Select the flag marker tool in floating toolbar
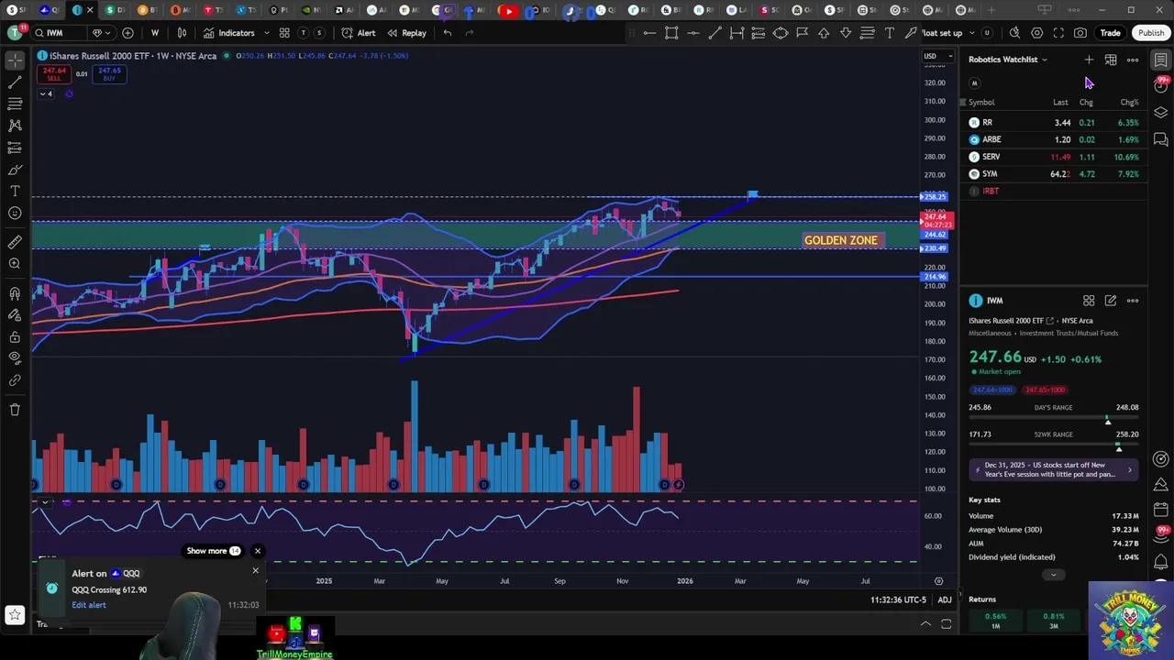The height and width of the screenshot is (660, 1174). tap(802, 33)
